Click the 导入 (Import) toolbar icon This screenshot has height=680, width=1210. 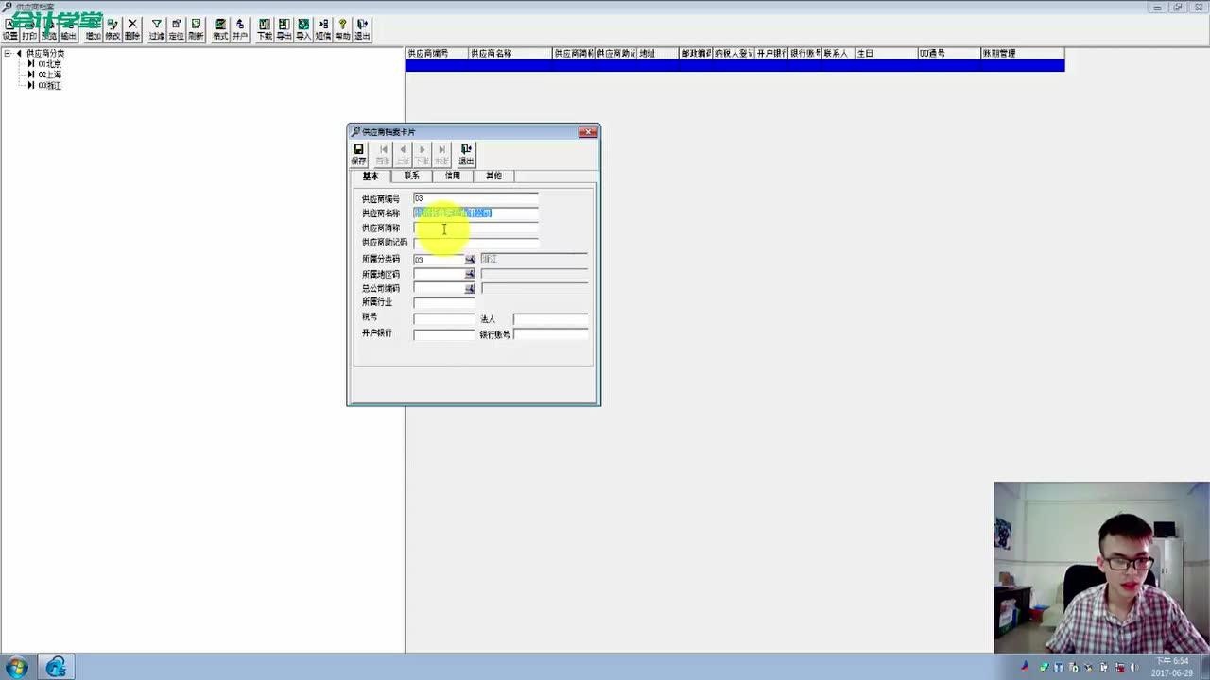(x=303, y=29)
